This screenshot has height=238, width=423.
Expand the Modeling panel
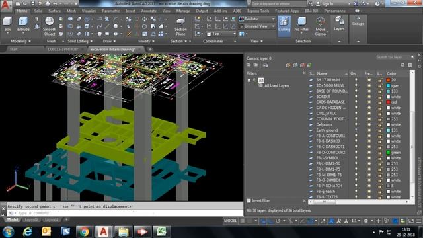[x=20, y=41]
